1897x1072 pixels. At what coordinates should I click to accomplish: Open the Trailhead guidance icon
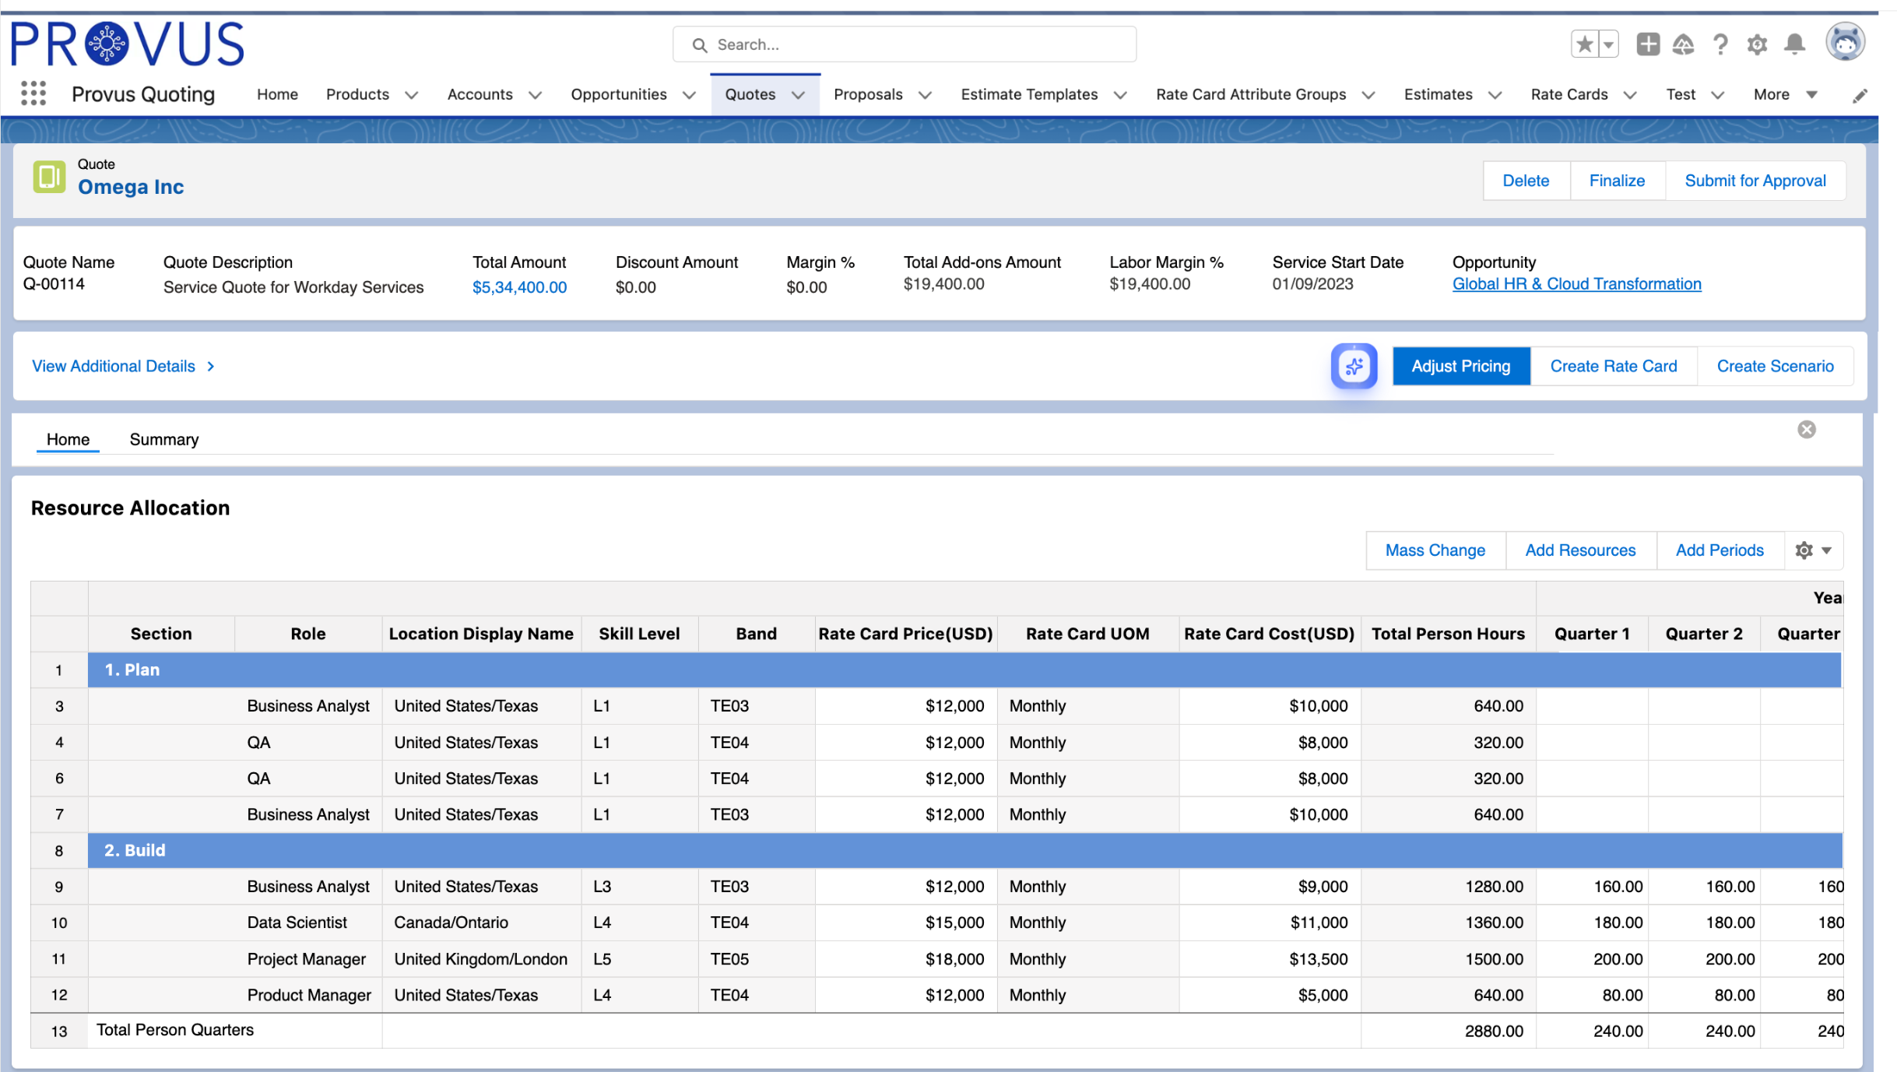[1683, 44]
